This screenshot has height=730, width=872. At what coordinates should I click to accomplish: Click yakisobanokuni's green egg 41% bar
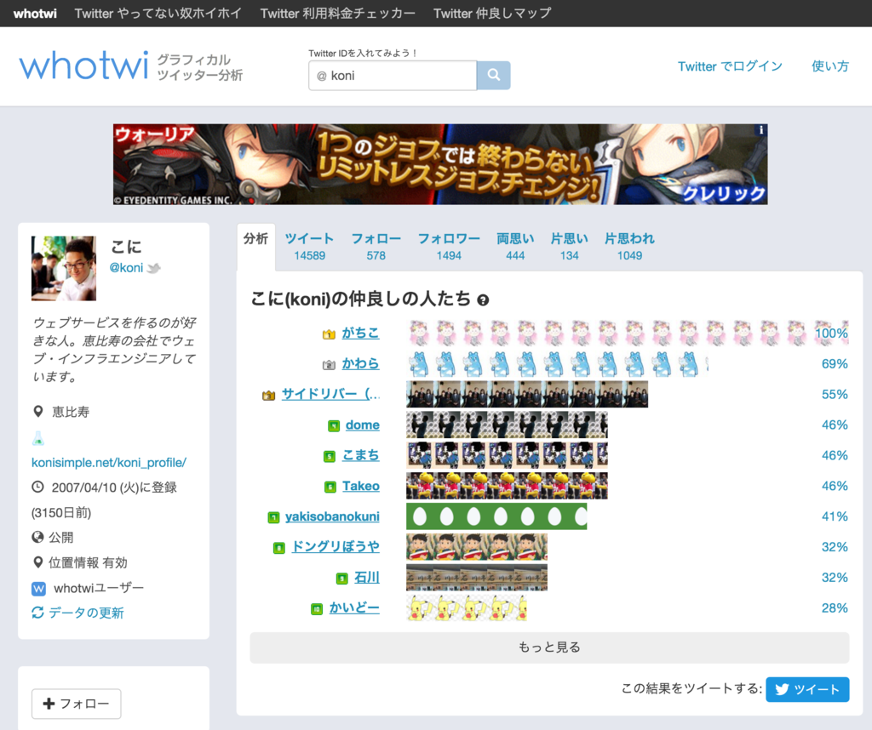coord(496,516)
